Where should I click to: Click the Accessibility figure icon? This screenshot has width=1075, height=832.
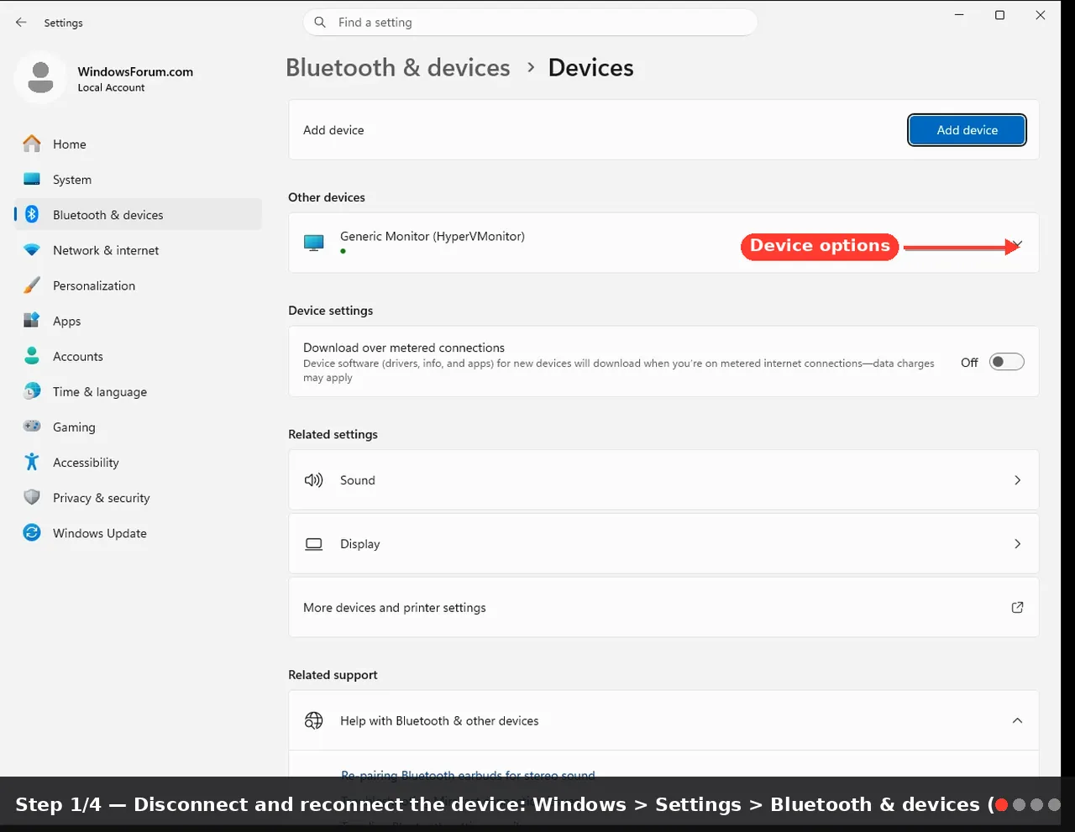(x=32, y=462)
